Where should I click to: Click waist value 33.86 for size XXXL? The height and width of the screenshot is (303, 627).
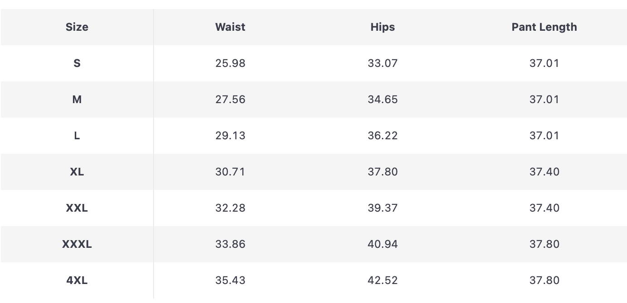[230, 244]
